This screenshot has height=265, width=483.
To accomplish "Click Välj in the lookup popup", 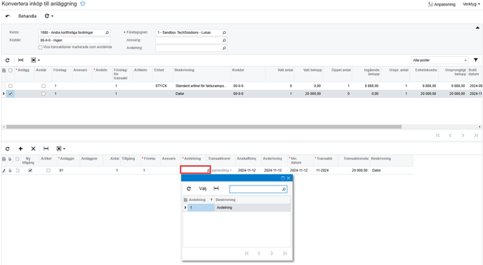I will (x=203, y=188).
